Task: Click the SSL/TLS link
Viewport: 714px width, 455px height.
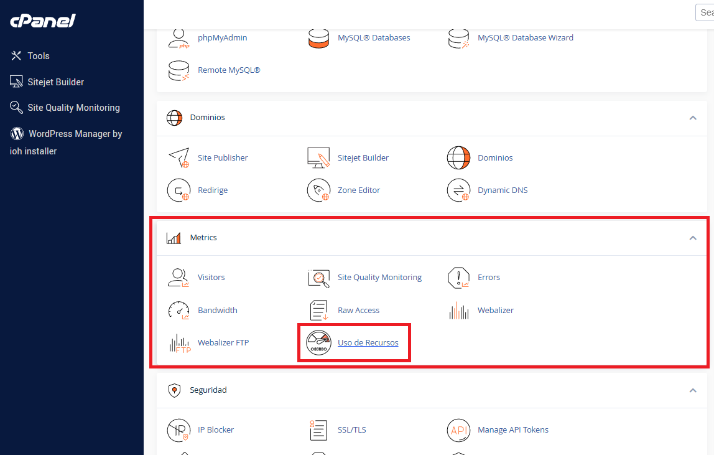Action: (x=351, y=429)
